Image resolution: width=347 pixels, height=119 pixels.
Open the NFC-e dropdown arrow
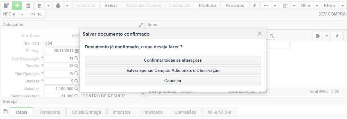click(22, 14)
